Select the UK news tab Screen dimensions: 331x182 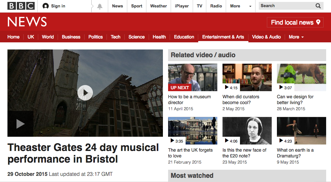click(31, 37)
